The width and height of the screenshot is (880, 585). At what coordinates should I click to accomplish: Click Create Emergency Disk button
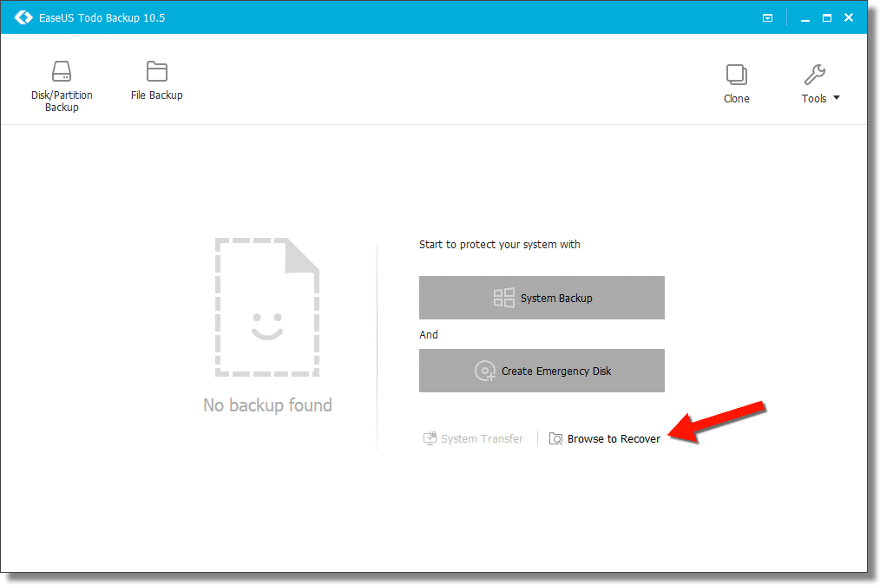542,371
